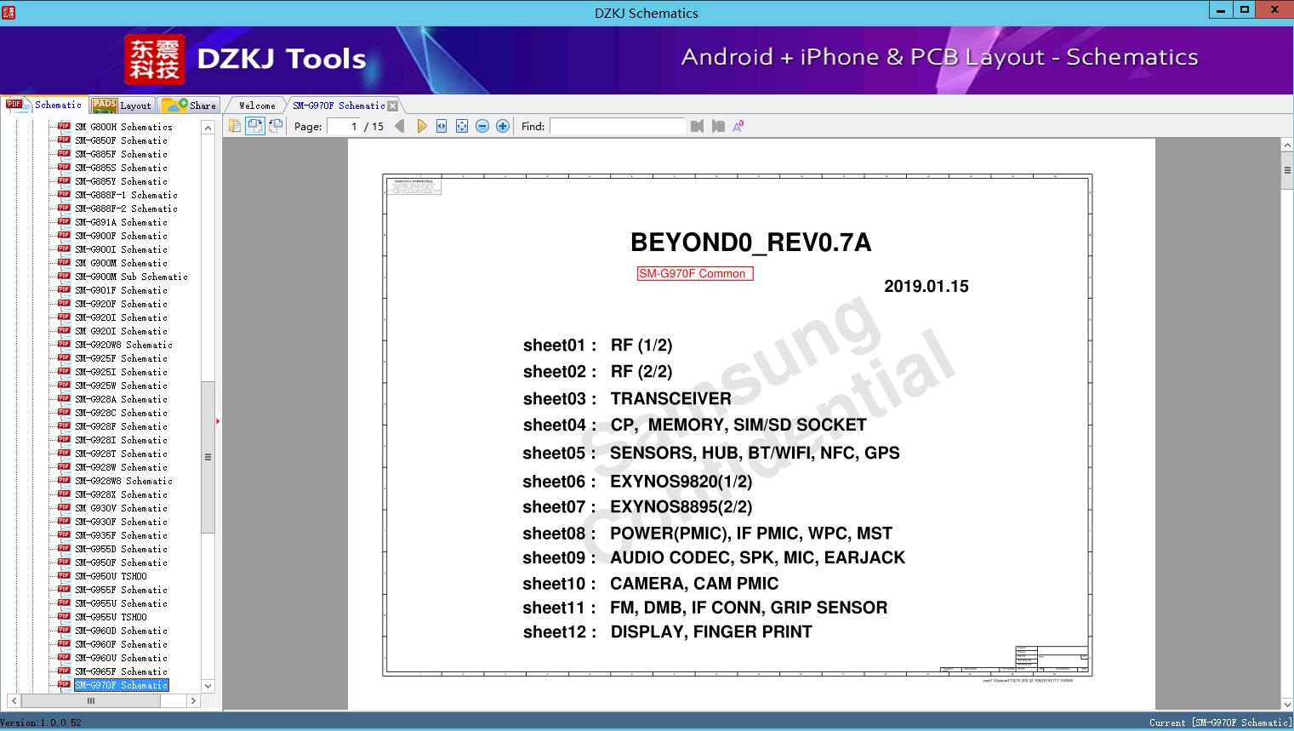The width and height of the screenshot is (1294, 731).
Task: Switch to the Schematic panel tab
Action: (x=44, y=105)
